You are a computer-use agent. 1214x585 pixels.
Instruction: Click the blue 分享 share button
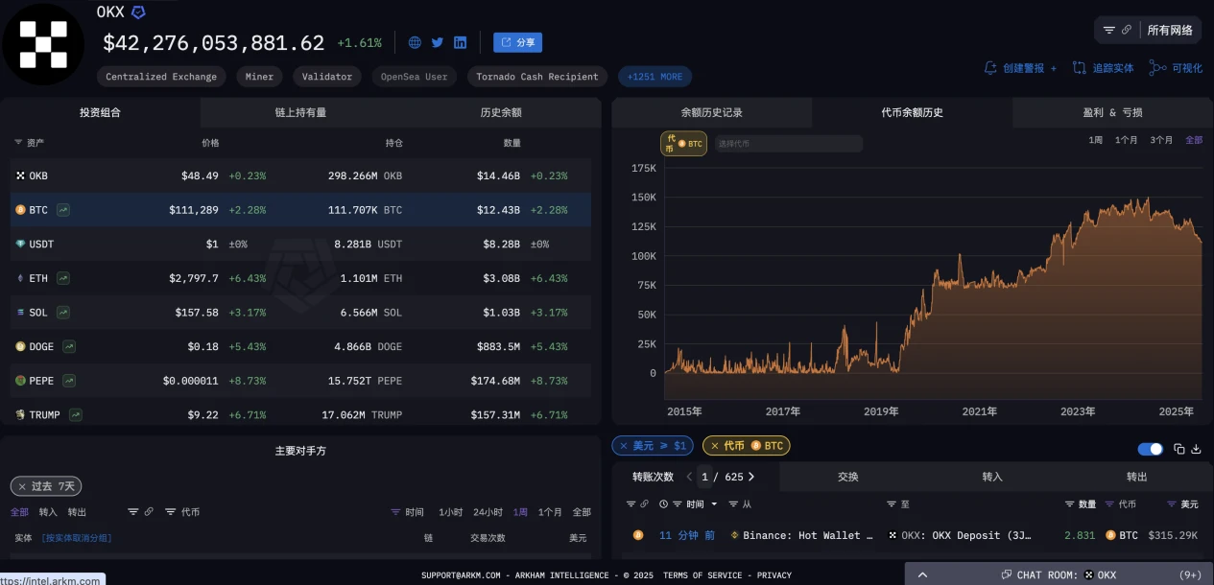click(517, 42)
